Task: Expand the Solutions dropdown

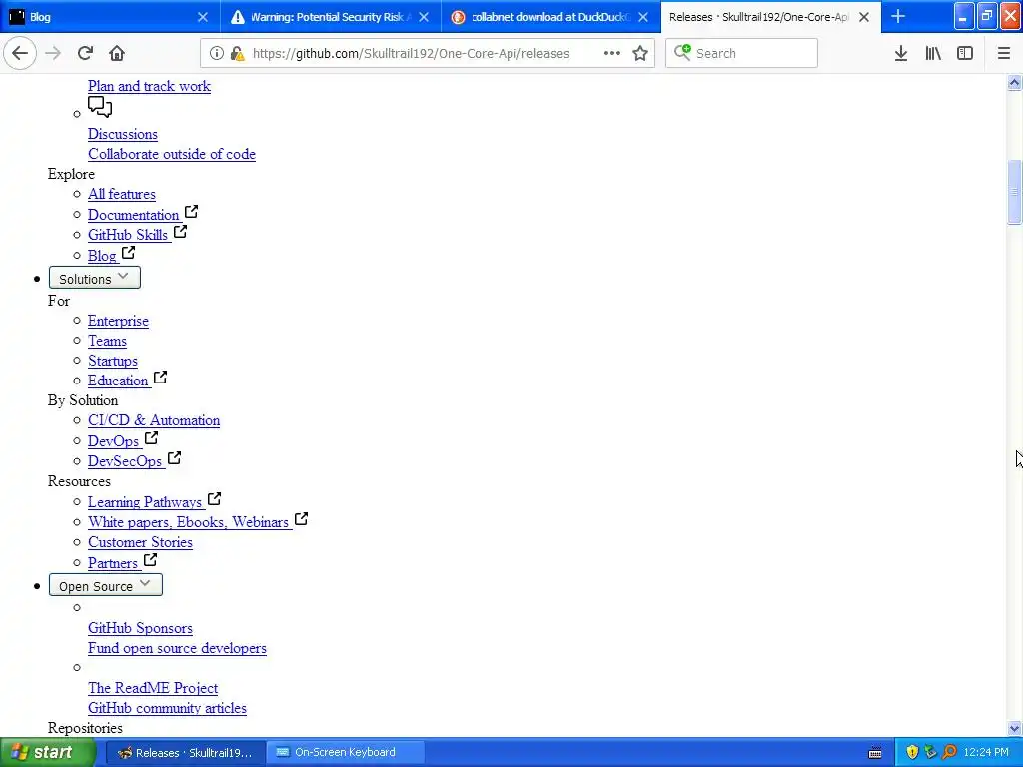Action: [x=95, y=278]
